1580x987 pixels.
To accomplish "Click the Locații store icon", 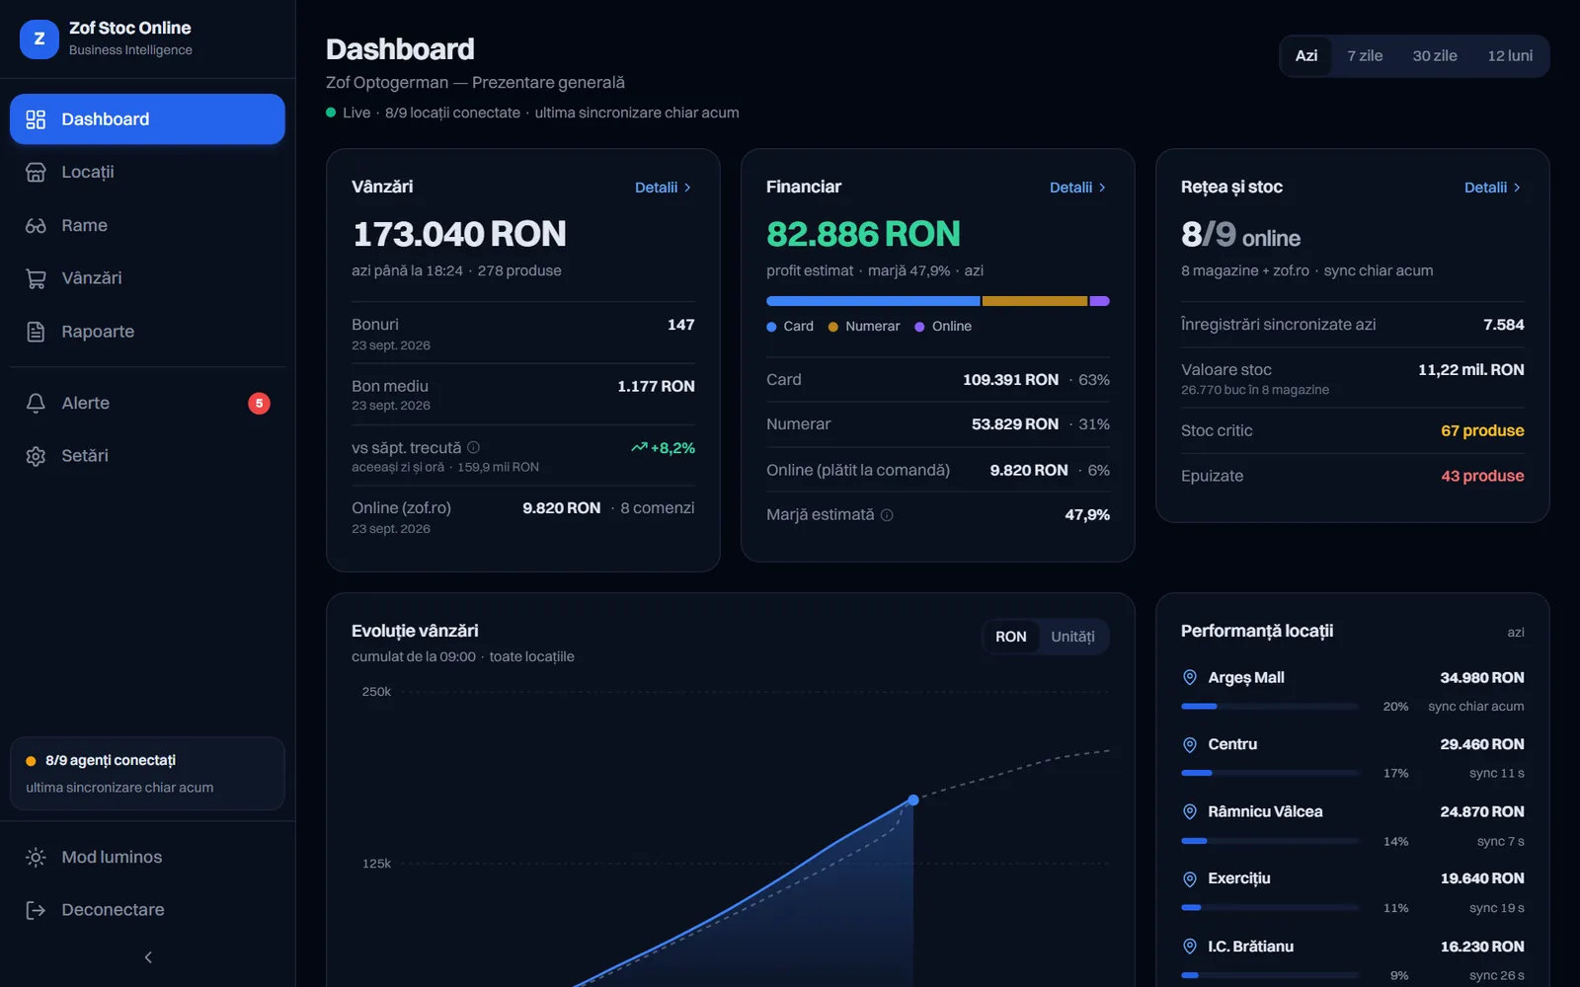I will click(x=36, y=172).
